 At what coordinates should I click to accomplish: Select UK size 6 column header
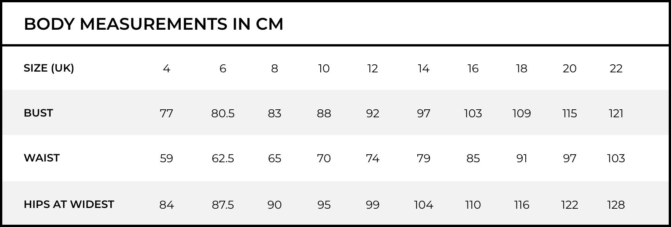click(223, 69)
